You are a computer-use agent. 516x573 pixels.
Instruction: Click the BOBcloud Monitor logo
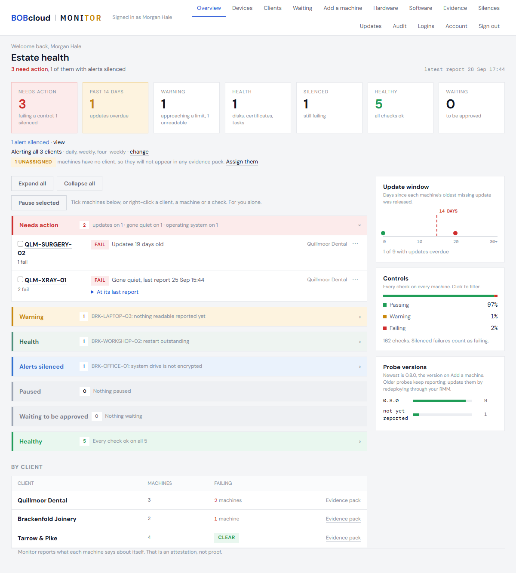pyautogui.click(x=56, y=18)
